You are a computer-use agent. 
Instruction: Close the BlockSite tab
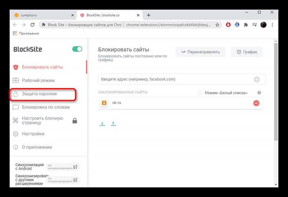[138, 15]
